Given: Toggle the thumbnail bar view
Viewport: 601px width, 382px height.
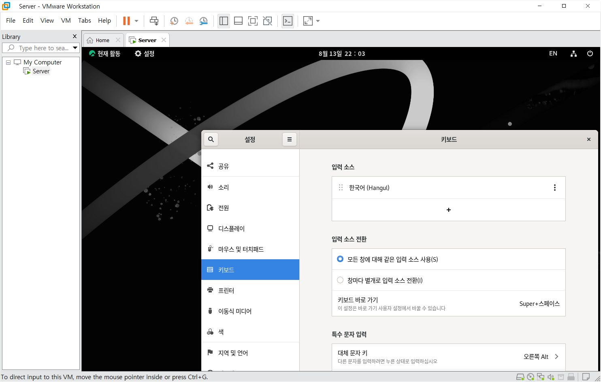Looking at the screenshot, I should click(239, 21).
